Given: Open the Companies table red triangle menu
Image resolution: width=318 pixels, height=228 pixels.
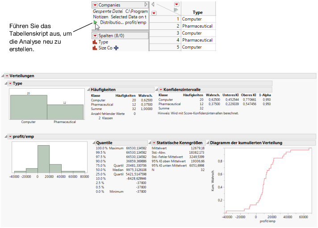Looking at the screenshot, I should 95,4.
